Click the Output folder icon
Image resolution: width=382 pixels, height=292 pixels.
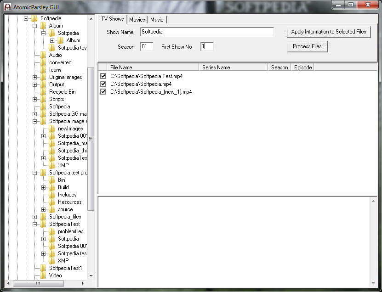[x=43, y=84]
